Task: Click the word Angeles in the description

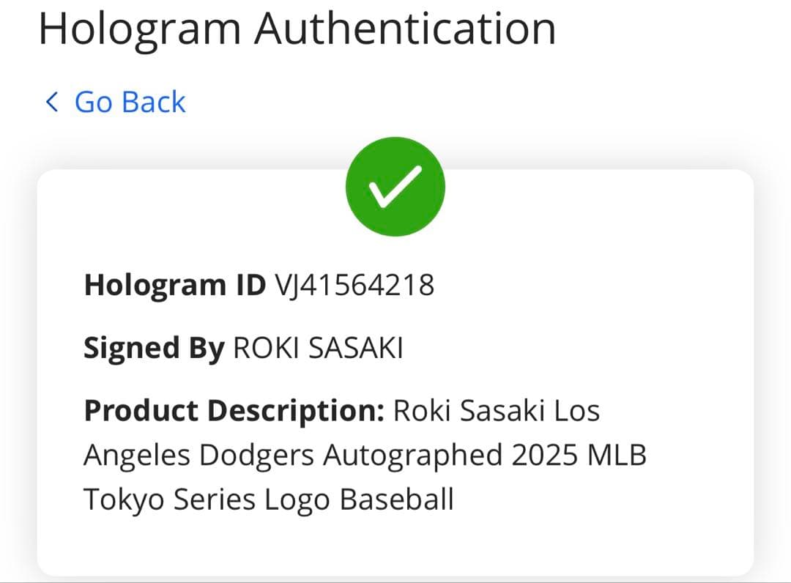Action: (x=136, y=456)
